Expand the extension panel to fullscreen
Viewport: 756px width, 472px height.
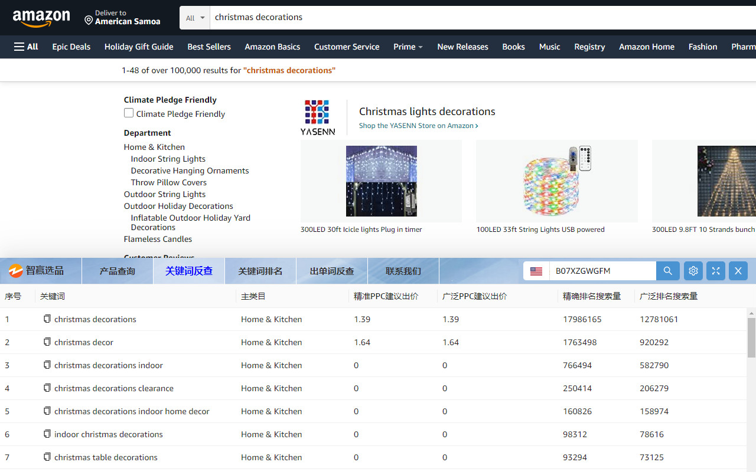click(715, 271)
